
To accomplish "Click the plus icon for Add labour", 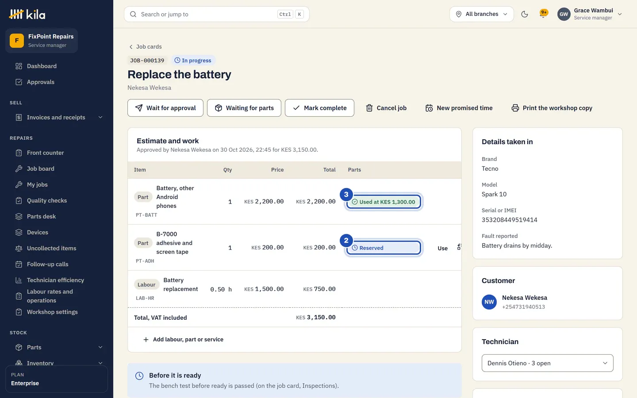I will [x=146, y=340].
